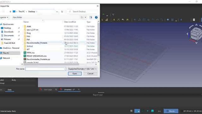This screenshot has height=114, width=202.
Task: Open the view options dropdown arrow
Action: coord(85,17)
